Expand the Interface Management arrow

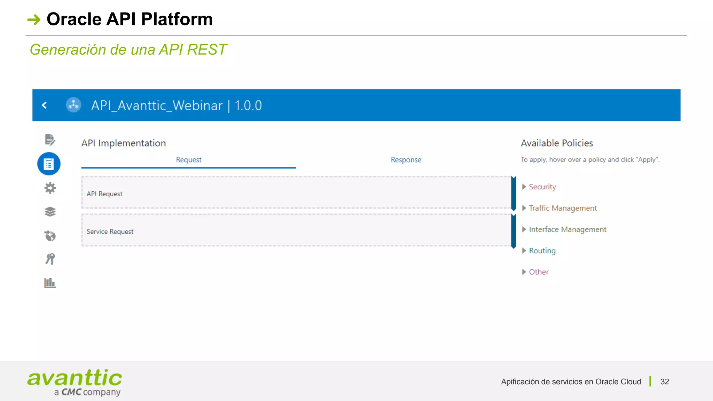pos(524,229)
